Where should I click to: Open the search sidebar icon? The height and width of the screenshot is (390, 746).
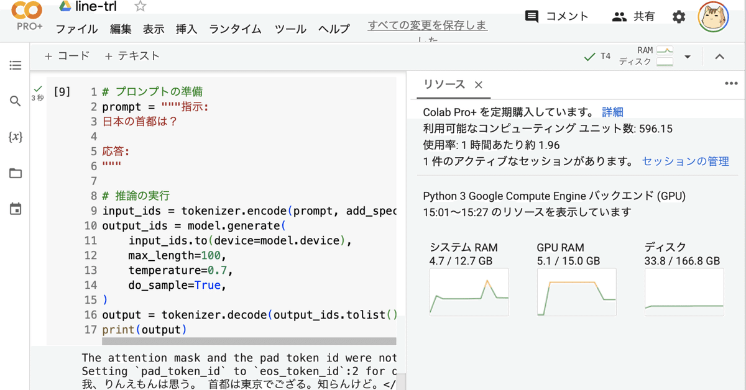16,101
